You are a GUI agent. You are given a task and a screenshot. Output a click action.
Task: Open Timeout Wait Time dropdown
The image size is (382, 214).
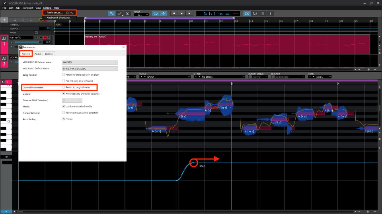coord(72,100)
